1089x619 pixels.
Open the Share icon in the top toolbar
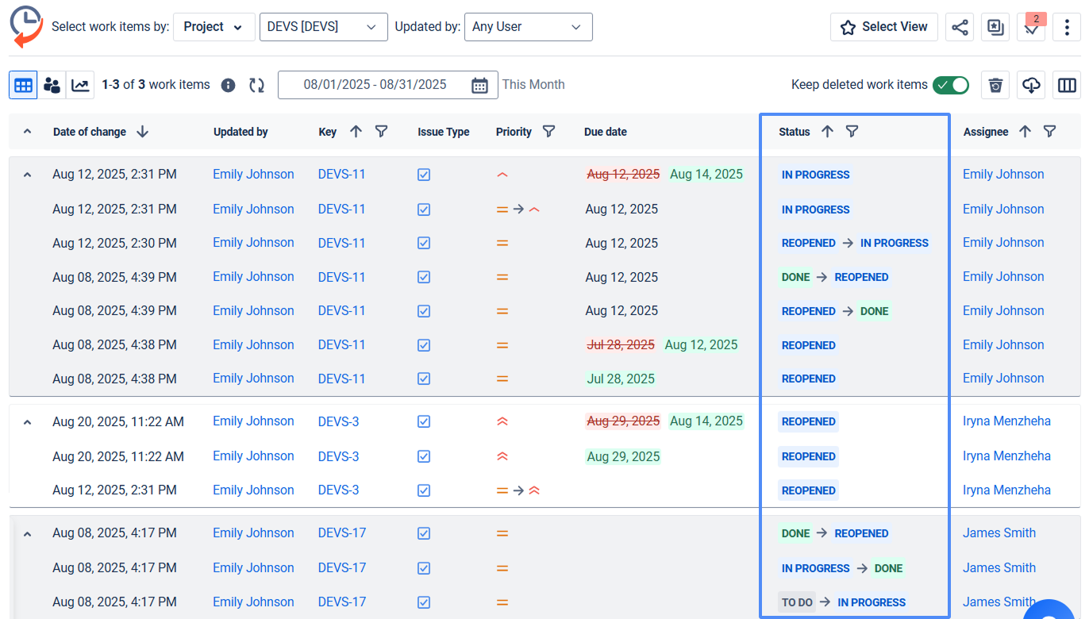(960, 26)
